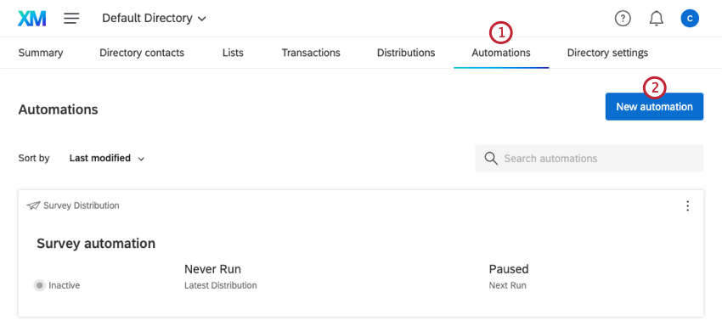Switch to the Directory contacts tab
The width and height of the screenshot is (722, 326).
[x=142, y=53]
